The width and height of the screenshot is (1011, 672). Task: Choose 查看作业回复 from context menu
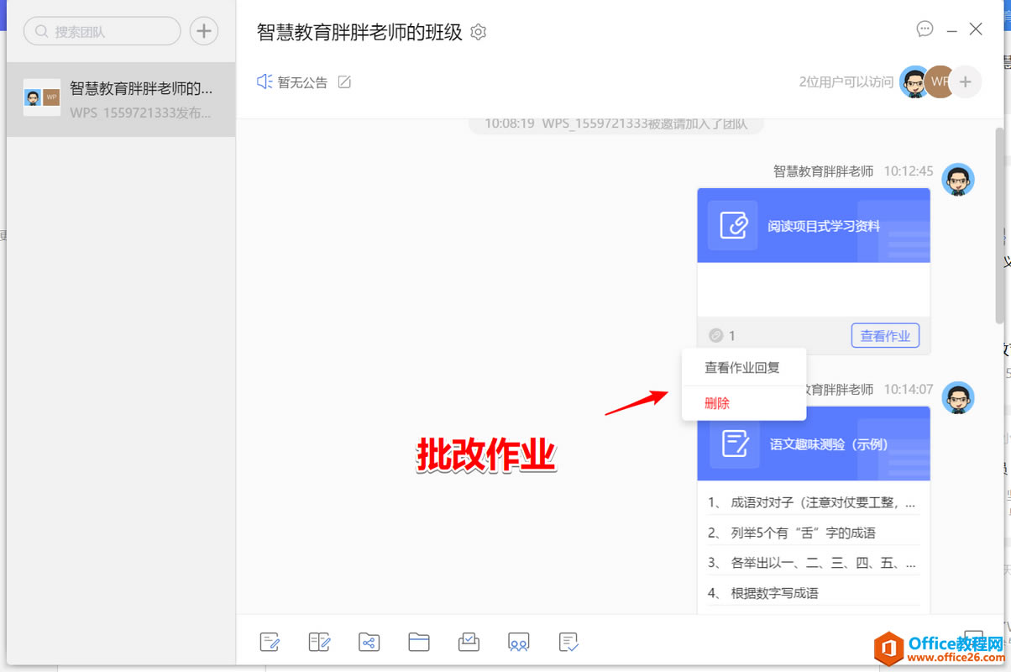click(x=743, y=367)
